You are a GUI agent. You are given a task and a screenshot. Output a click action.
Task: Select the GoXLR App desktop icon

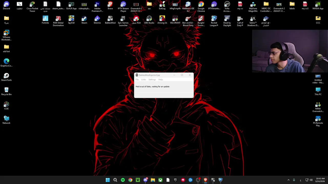(71, 6)
